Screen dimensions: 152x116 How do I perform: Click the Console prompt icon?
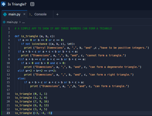point(31,14)
